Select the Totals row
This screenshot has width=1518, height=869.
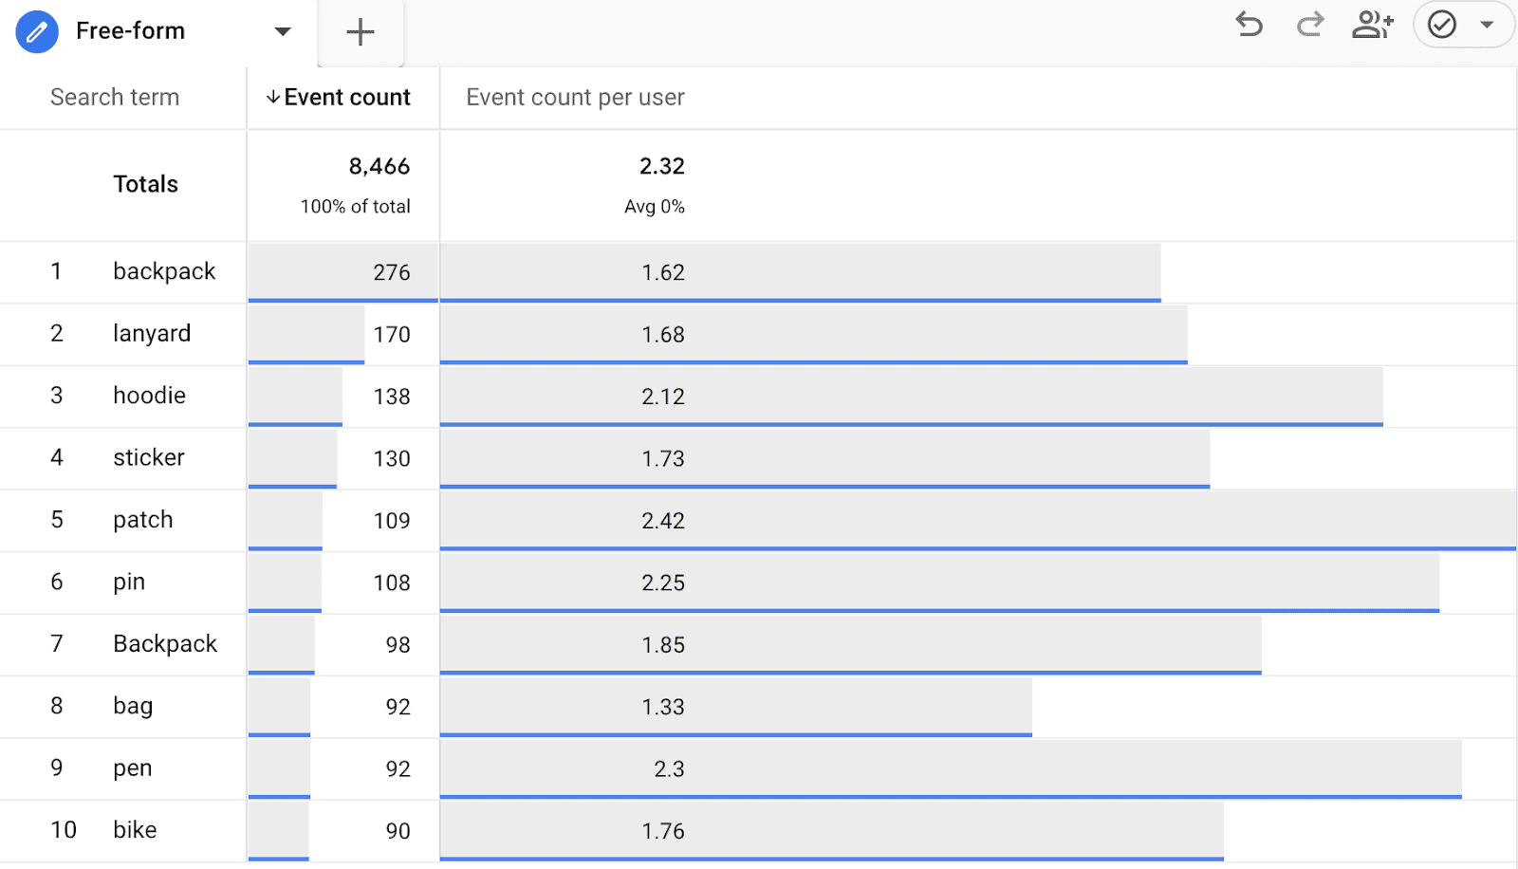(x=145, y=184)
